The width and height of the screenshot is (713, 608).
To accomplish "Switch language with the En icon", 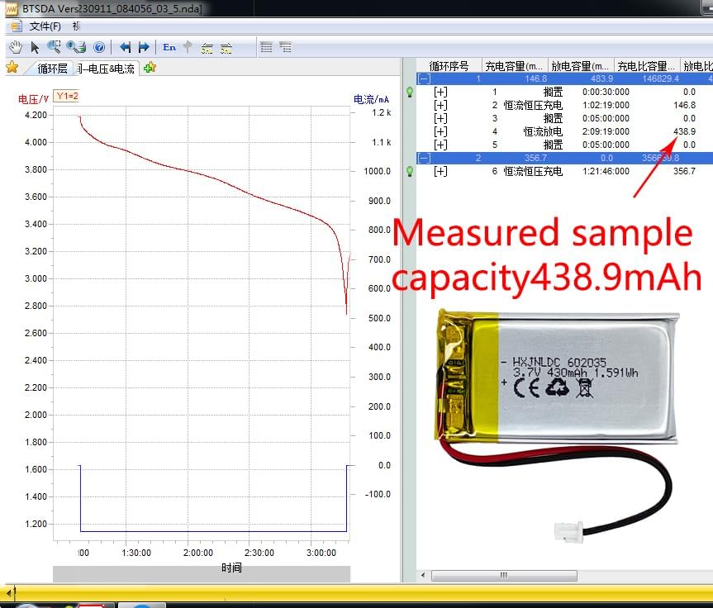I will [x=169, y=47].
